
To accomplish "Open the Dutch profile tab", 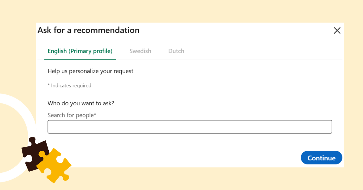I will 176,51.
